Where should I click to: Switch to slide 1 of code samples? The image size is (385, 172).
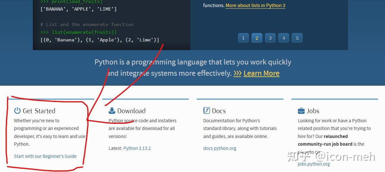coord(243,38)
